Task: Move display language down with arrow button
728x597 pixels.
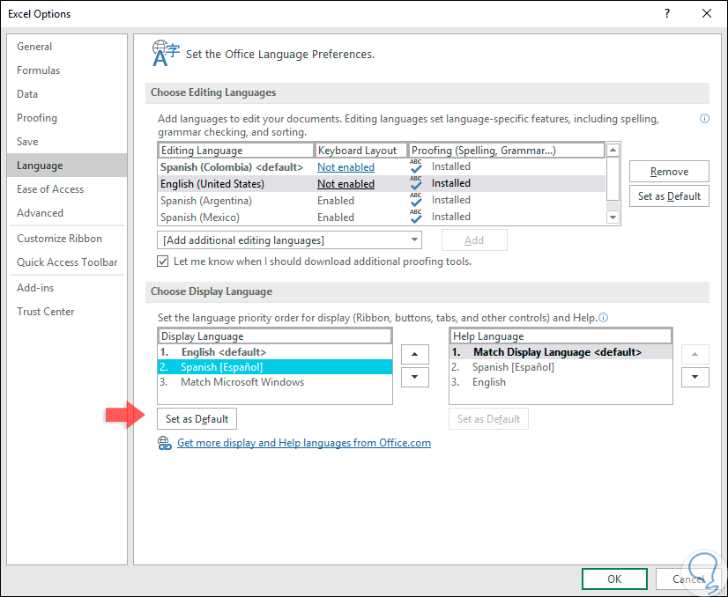Action: pos(414,377)
